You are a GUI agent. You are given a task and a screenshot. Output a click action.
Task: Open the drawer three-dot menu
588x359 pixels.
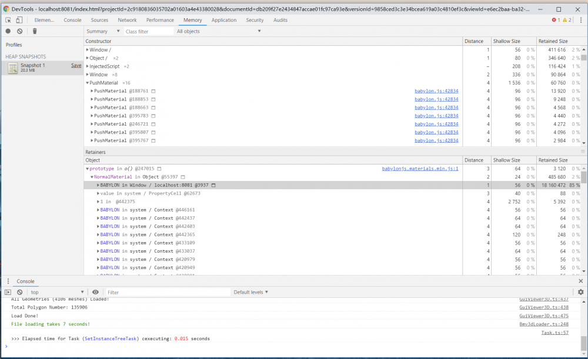(x=8, y=281)
